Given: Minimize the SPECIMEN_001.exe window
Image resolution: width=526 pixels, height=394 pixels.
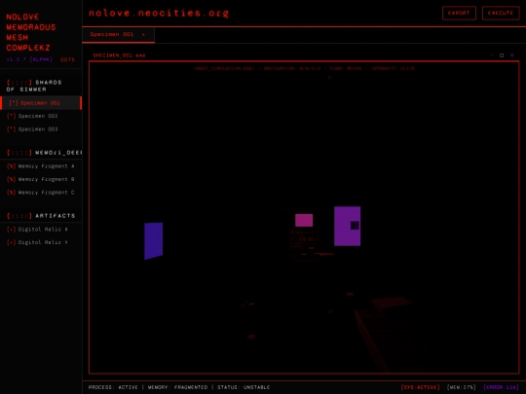Looking at the screenshot, I should (x=492, y=55).
